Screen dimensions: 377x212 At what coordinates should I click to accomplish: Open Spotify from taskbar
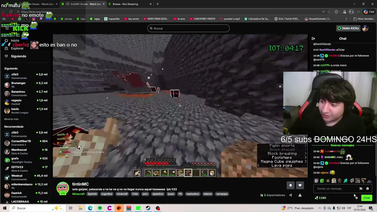pos(100,208)
